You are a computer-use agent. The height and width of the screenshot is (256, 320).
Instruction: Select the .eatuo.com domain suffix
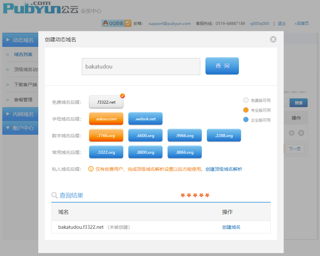coord(106,119)
